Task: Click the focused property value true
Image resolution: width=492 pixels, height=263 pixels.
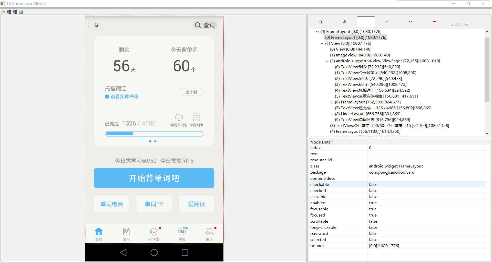Action: click(373, 215)
